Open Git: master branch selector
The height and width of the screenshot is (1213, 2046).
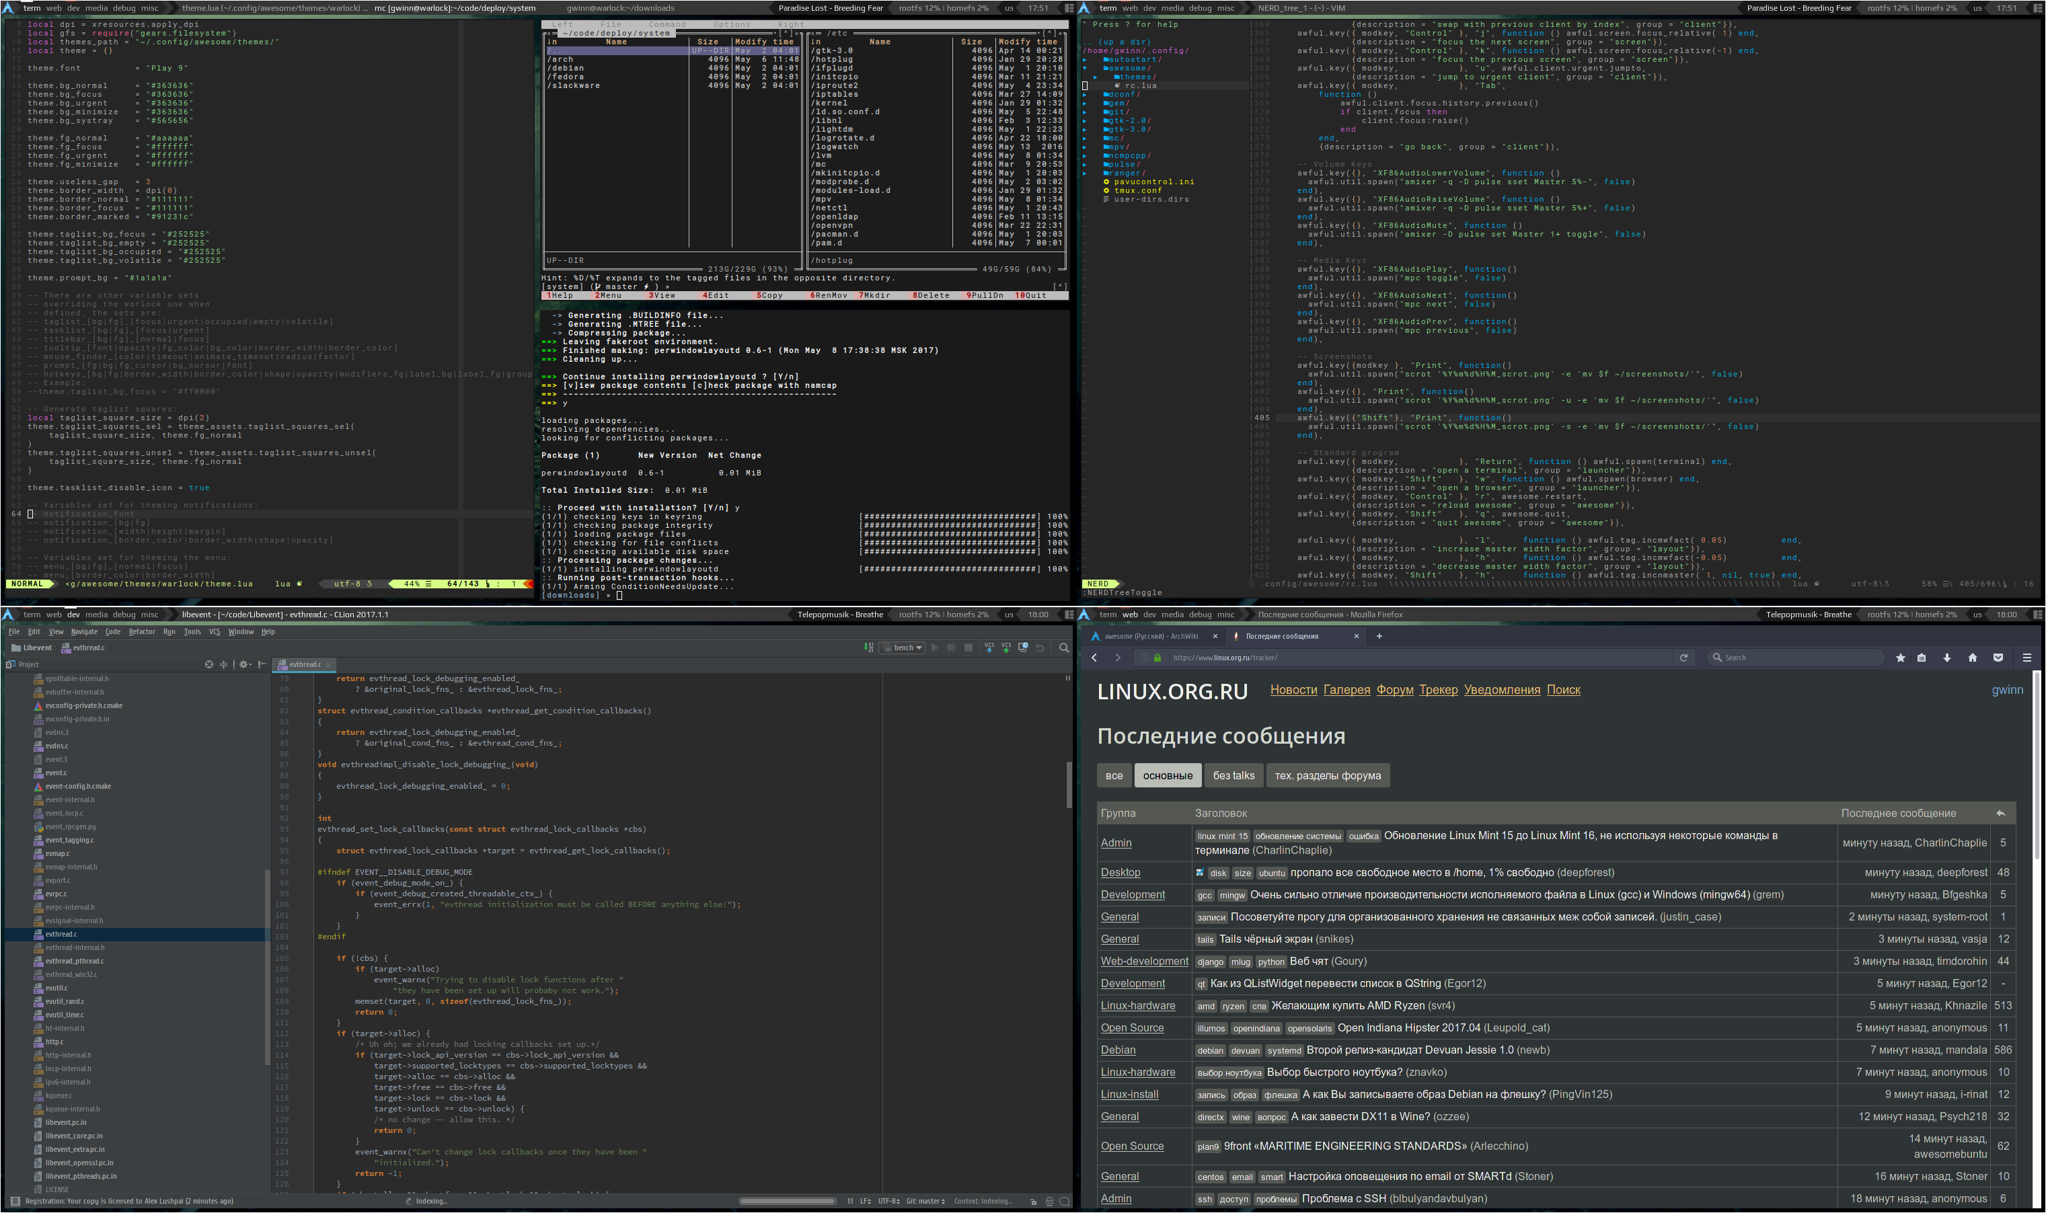926,1202
